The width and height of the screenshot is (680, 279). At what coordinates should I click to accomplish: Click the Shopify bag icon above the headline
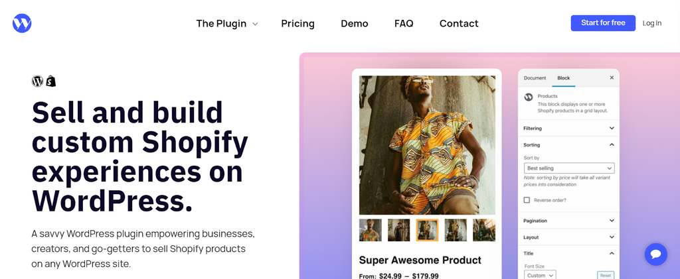(x=50, y=81)
